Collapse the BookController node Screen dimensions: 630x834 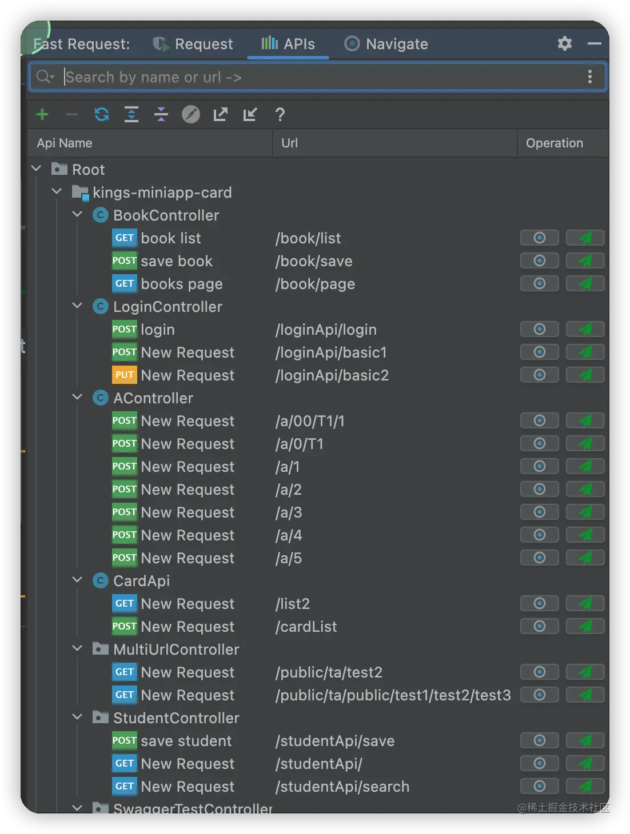coord(77,214)
